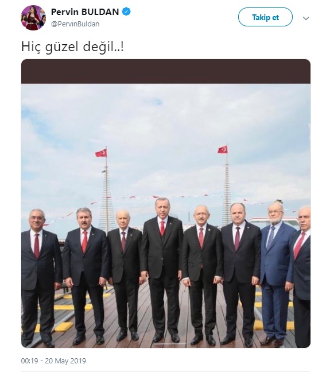Click the blue verified badge icon
Image resolution: width=330 pixels, height=372 pixels.
126,11
